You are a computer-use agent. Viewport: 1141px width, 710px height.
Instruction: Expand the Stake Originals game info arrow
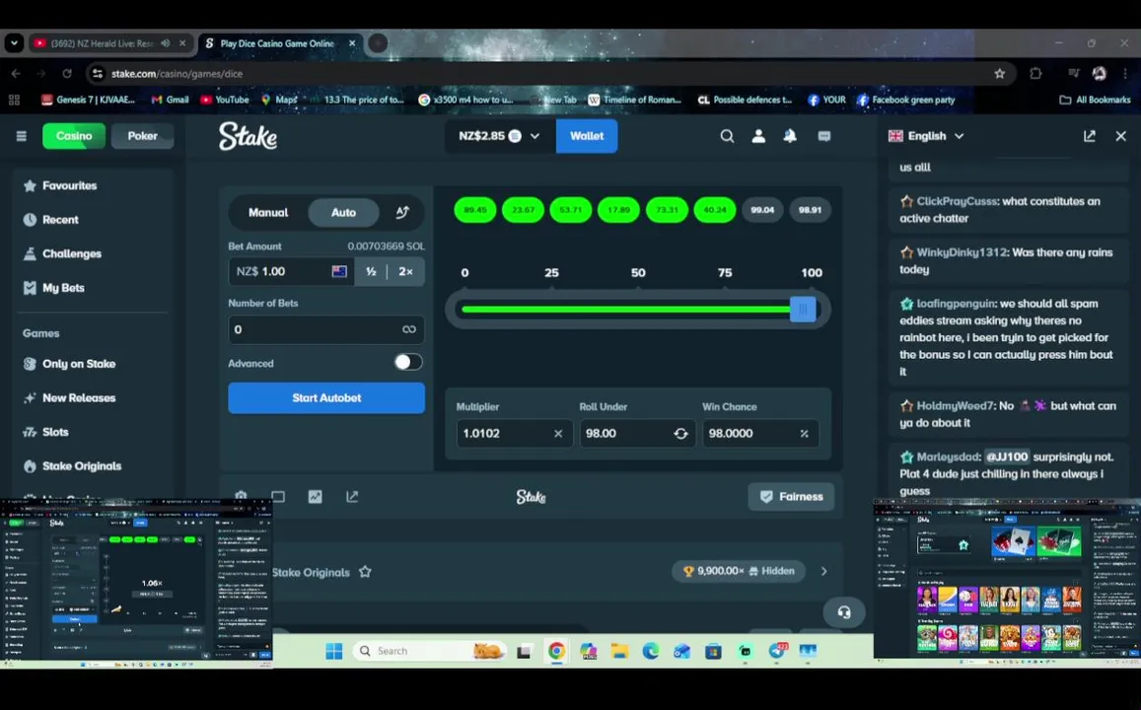[x=823, y=571]
